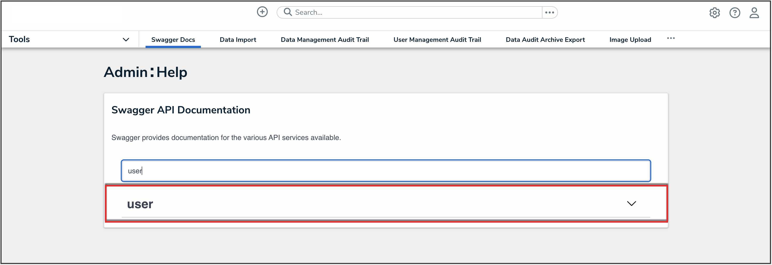Open the settings gear icon
772x265 pixels.
coord(715,13)
